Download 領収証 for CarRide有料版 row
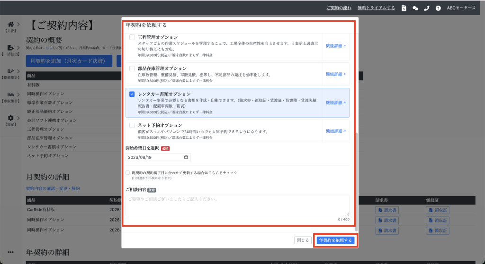The image size is (485, 264). coord(438,210)
